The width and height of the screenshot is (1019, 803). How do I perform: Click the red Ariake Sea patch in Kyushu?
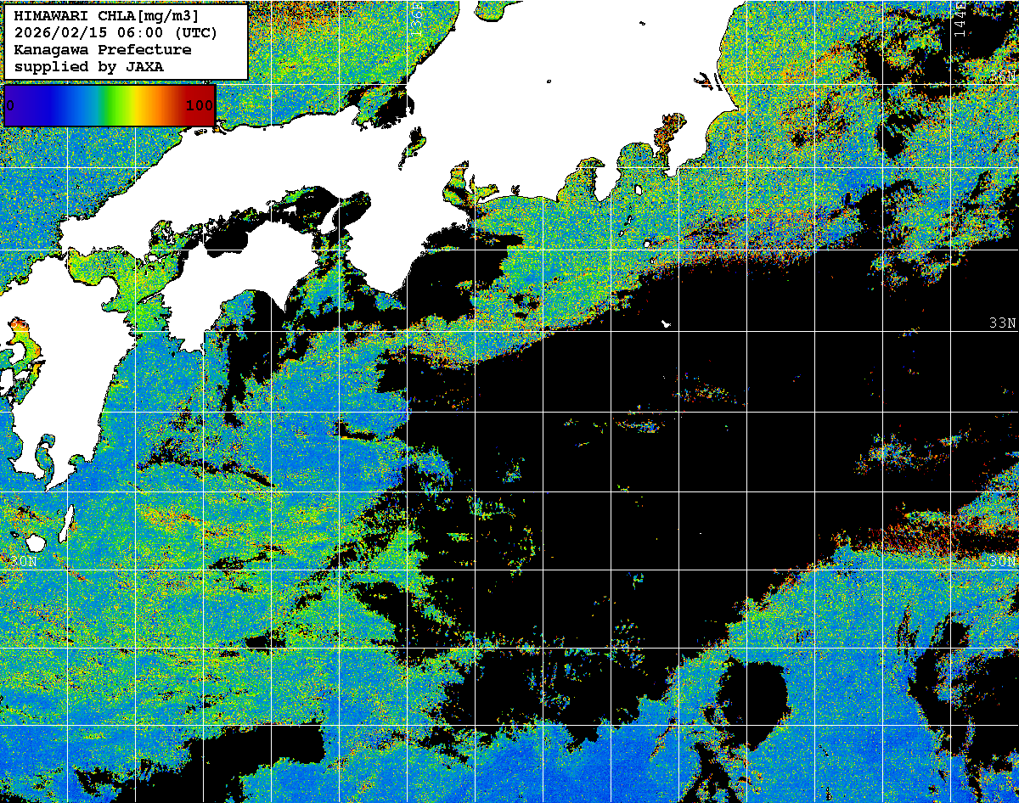point(23,340)
